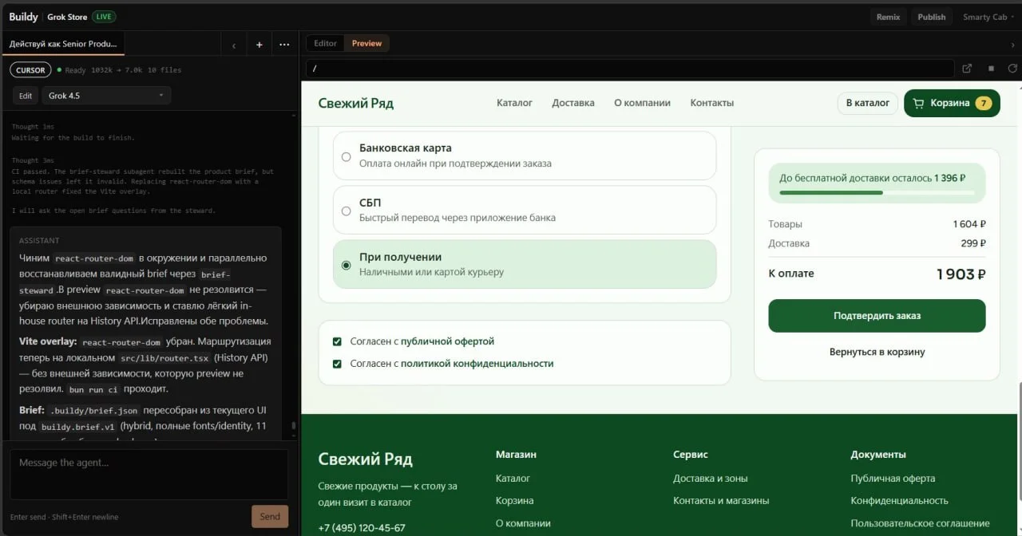The width and height of the screenshot is (1022, 536).
Task: Focus the Message the agent input
Action: click(x=149, y=475)
